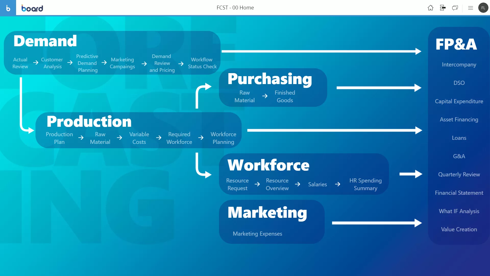Image resolution: width=490 pixels, height=276 pixels.
Task: Open the Demand section workflow
Action: pos(45,40)
